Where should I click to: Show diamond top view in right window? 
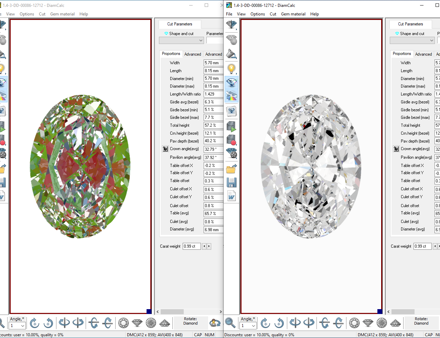point(354,323)
